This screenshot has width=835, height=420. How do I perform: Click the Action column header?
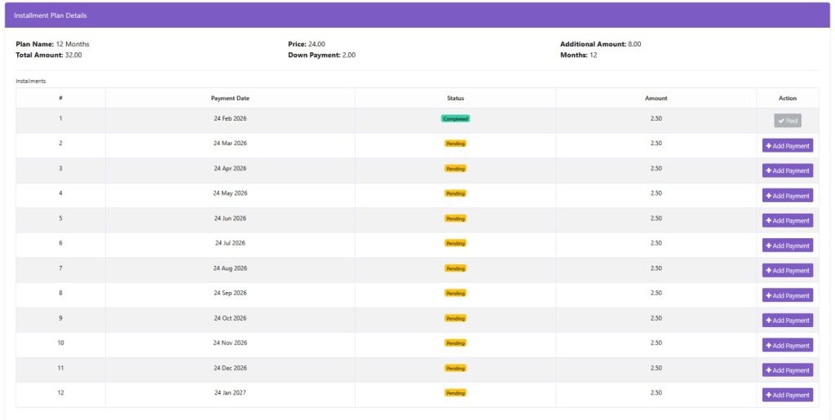(x=787, y=98)
